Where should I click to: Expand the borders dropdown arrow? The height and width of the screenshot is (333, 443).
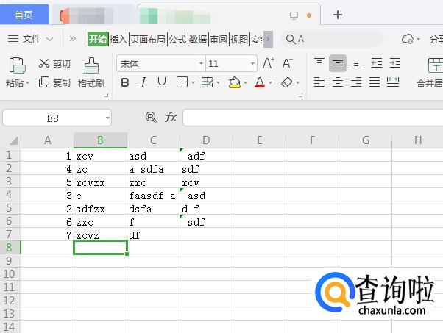[193, 82]
